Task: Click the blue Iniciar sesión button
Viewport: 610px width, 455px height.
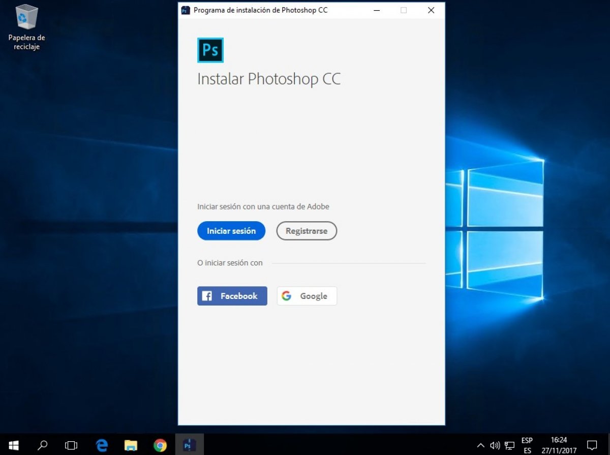Action: pos(231,231)
